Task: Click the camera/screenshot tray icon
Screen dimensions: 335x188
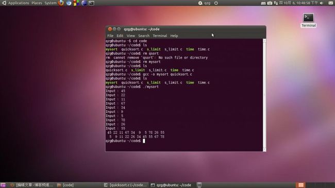Action: 270,3
